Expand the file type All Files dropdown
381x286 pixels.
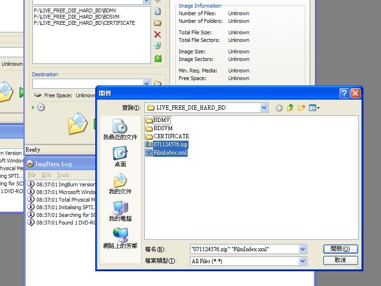tap(302, 261)
